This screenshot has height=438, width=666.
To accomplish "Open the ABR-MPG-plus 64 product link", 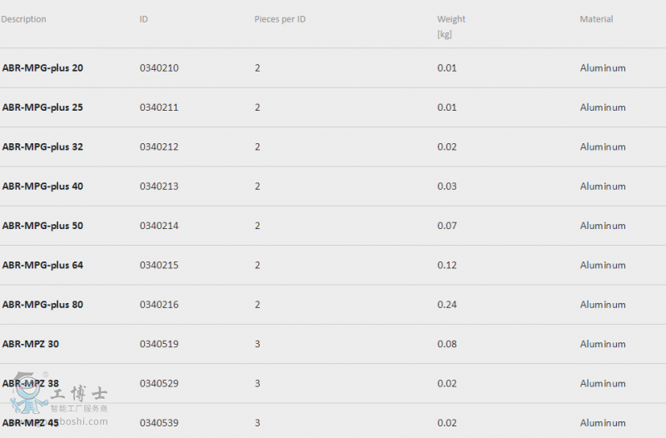I will (x=42, y=265).
